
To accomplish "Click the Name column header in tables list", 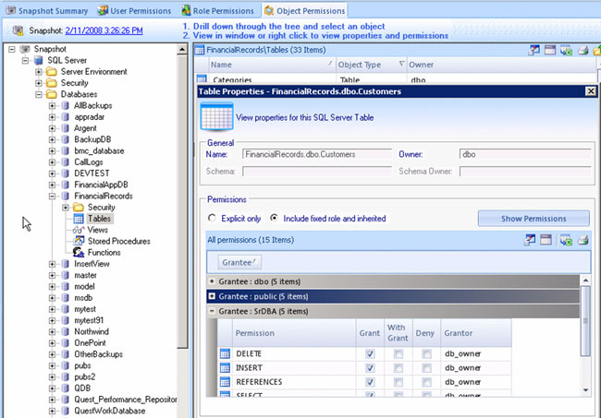I will (x=271, y=65).
